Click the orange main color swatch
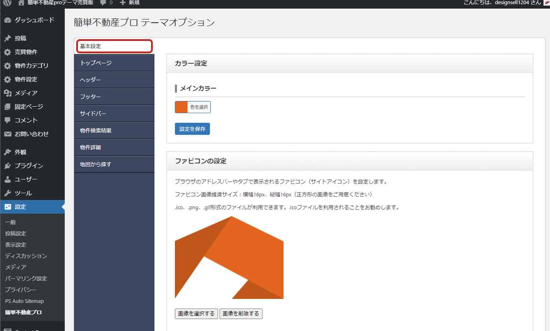 181,107
